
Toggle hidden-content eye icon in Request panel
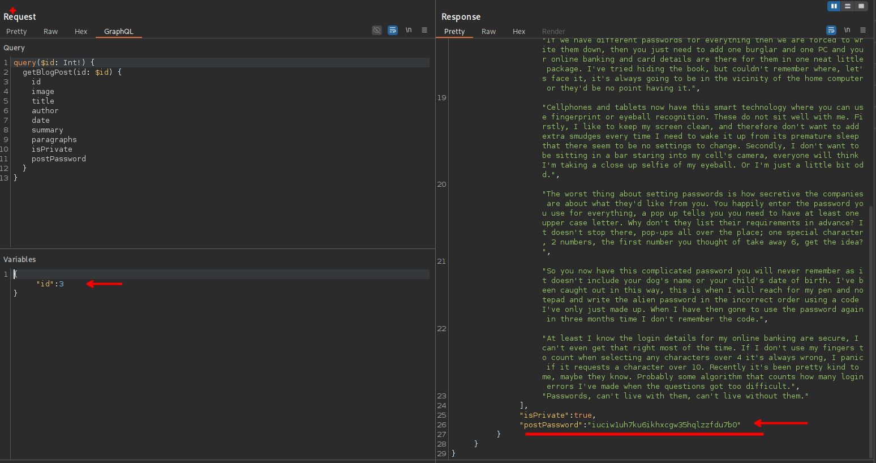(x=377, y=31)
